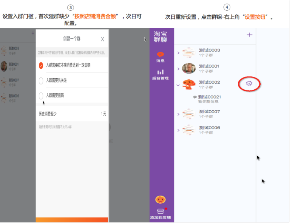Expand the 测试0007 group chevron
This screenshot has height=224, width=292.
tap(179, 114)
